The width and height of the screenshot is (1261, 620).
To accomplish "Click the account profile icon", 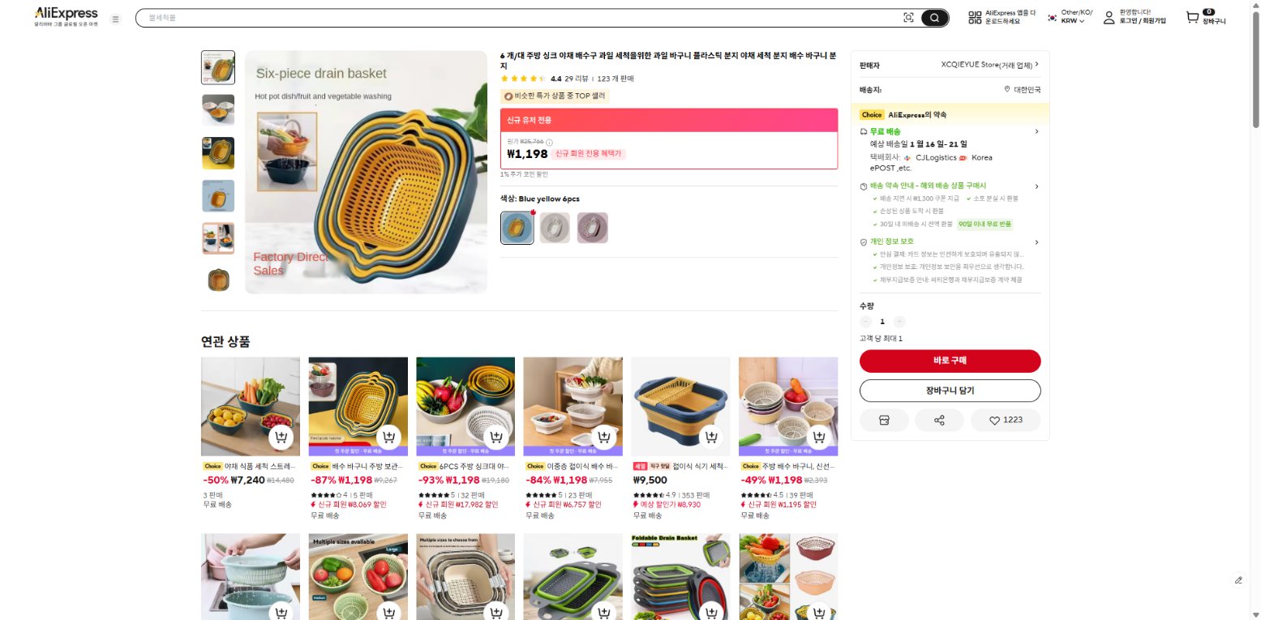I will pos(1109,18).
